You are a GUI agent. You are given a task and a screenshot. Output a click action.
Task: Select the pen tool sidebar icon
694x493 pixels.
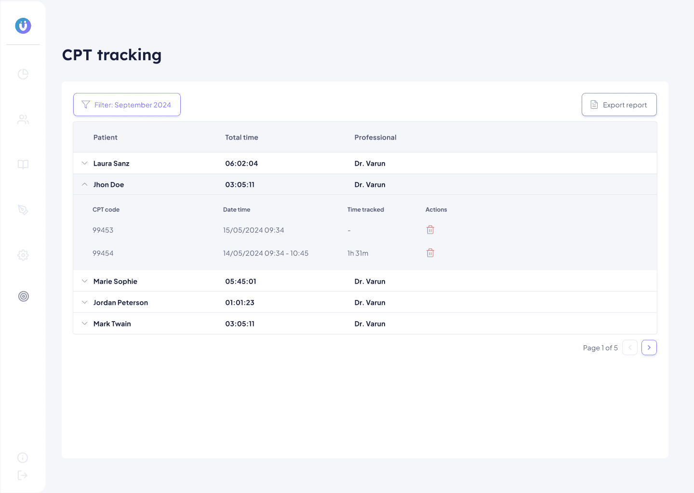(x=23, y=210)
